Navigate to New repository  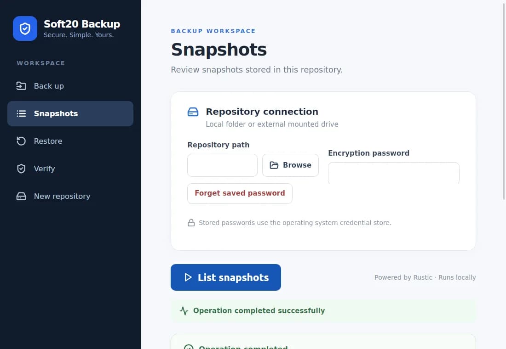coord(70,196)
